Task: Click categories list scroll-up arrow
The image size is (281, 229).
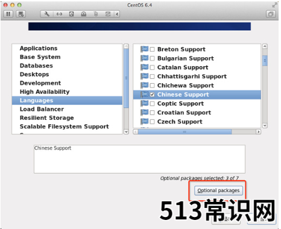Action: point(126,46)
